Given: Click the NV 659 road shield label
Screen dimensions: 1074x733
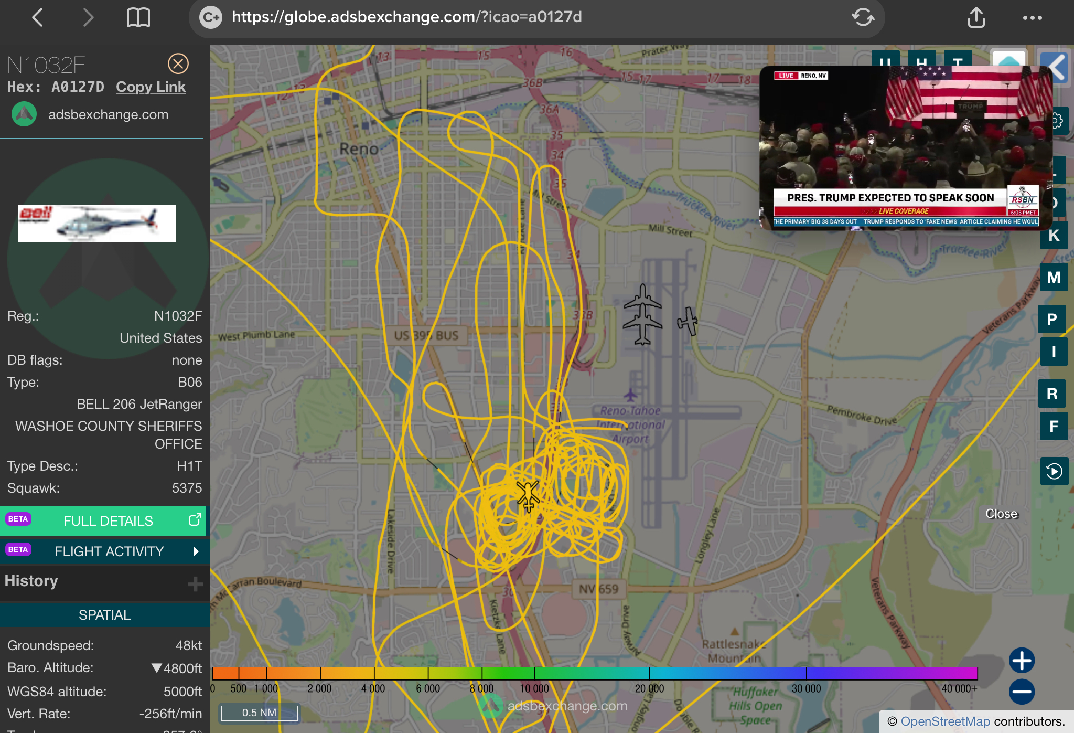Looking at the screenshot, I should (x=598, y=589).
